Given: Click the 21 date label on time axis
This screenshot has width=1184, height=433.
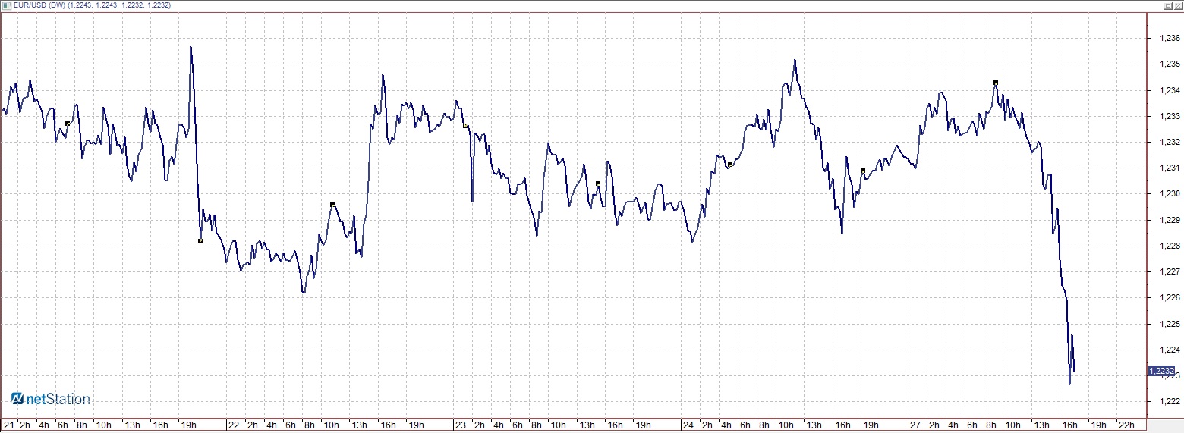Looking at the screenshot, I should pos(9,425).
